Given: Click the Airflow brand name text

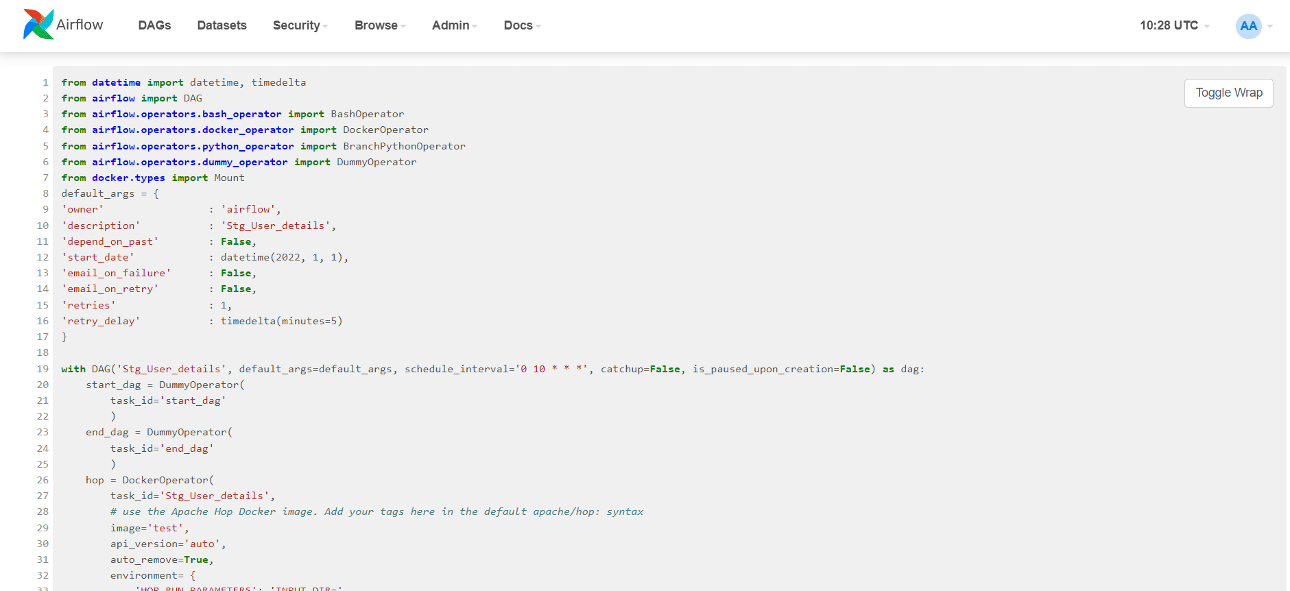Looking at the screenshot, I should pyautogui.click(x=80, y=25).
